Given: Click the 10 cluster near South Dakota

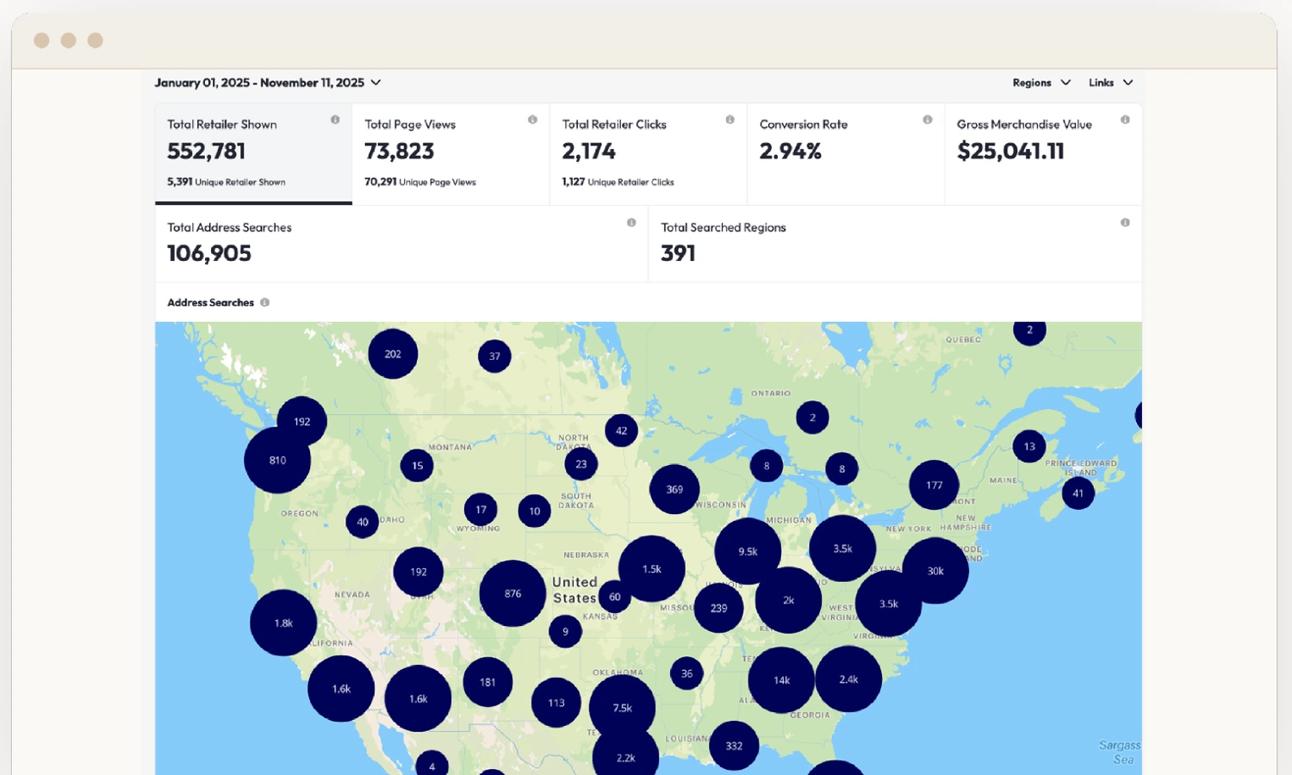Looking at the screenshot, I should (x=534, y=511).
